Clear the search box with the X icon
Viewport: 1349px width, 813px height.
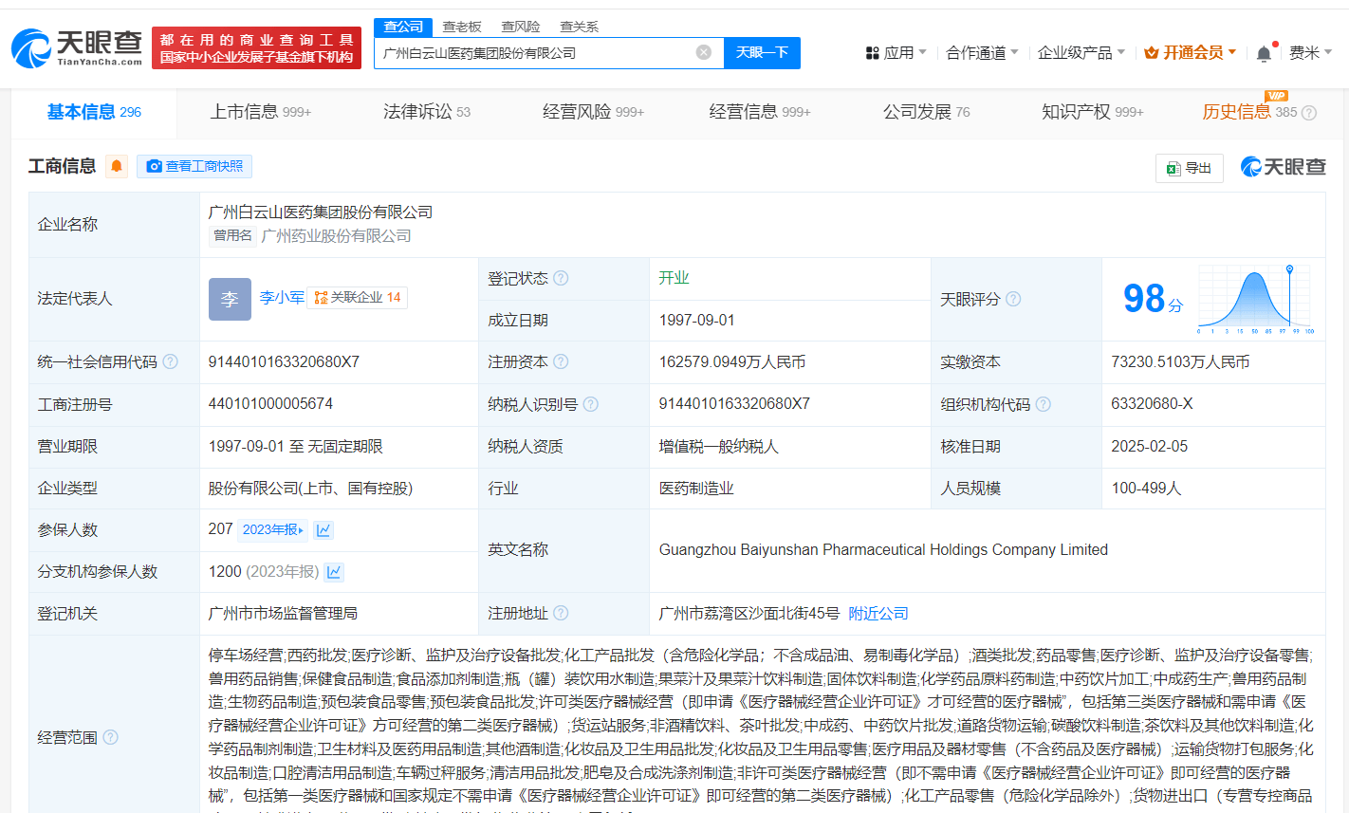pyautogui.click(x=704, y=52)
